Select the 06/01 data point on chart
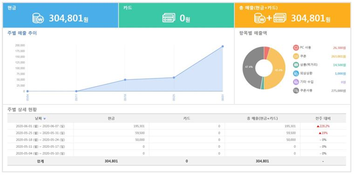The height and width of the screenshot is (175, 354). click(223, 46)
